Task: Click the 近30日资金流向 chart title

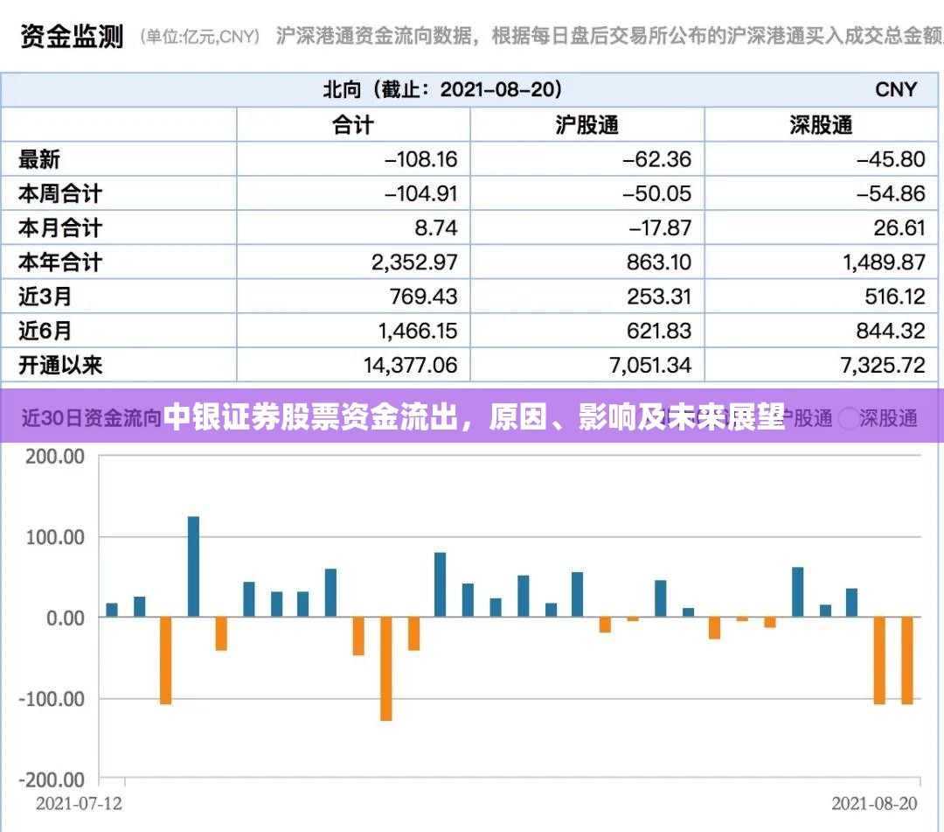Action: (91, 418)
